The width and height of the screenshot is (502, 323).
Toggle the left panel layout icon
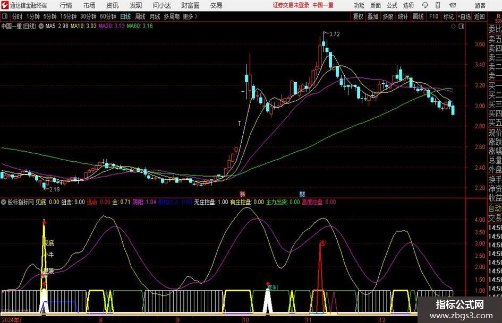4,16
